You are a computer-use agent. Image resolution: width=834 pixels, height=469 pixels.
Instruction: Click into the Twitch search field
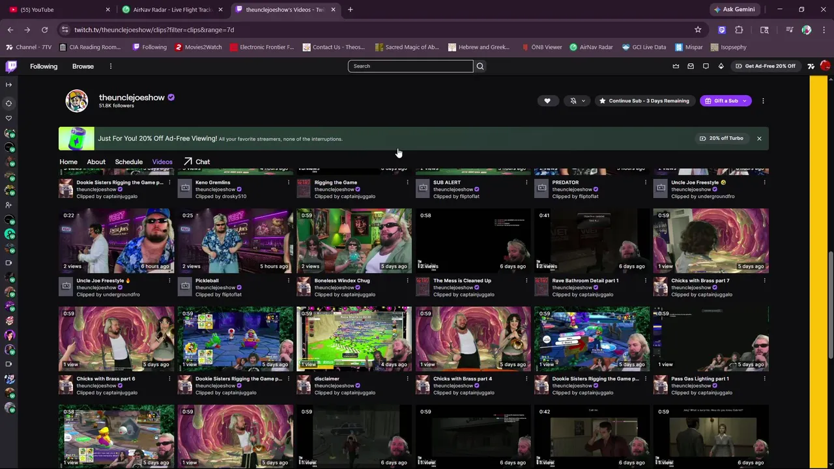pyautogui.click(x=410, y=66)
